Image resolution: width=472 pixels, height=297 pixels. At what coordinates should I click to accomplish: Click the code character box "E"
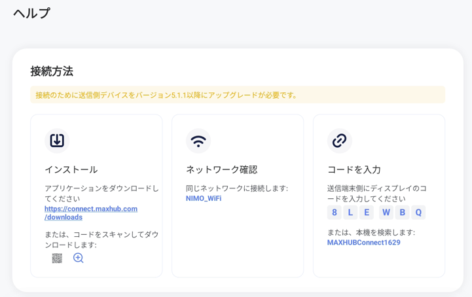367,213
